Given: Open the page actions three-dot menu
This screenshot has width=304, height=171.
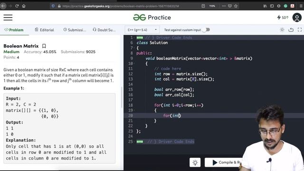Looking at the screenshot, I should pyautogui.click(x=224, y=6).
